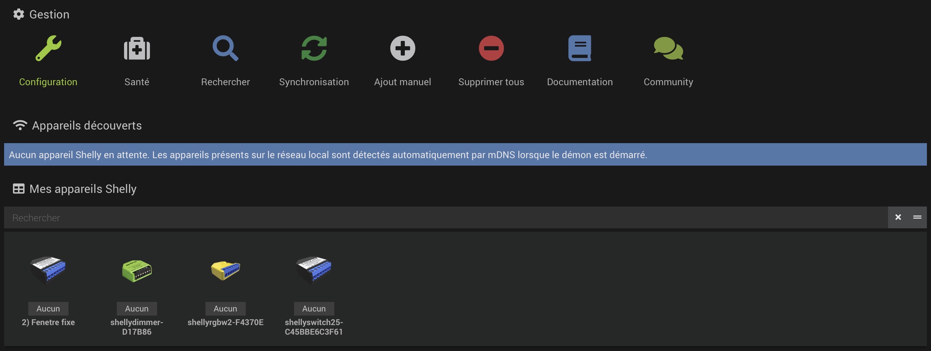Viewport: 931px width, 351px height.
Task: Open Santé via the medical kit icon
Action: (x=137, y=48)
